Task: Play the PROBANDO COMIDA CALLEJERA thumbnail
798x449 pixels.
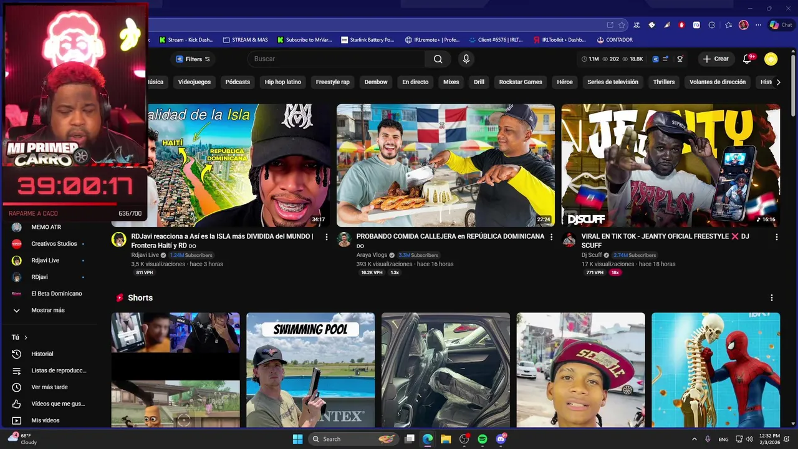Action: coord(446,165)
